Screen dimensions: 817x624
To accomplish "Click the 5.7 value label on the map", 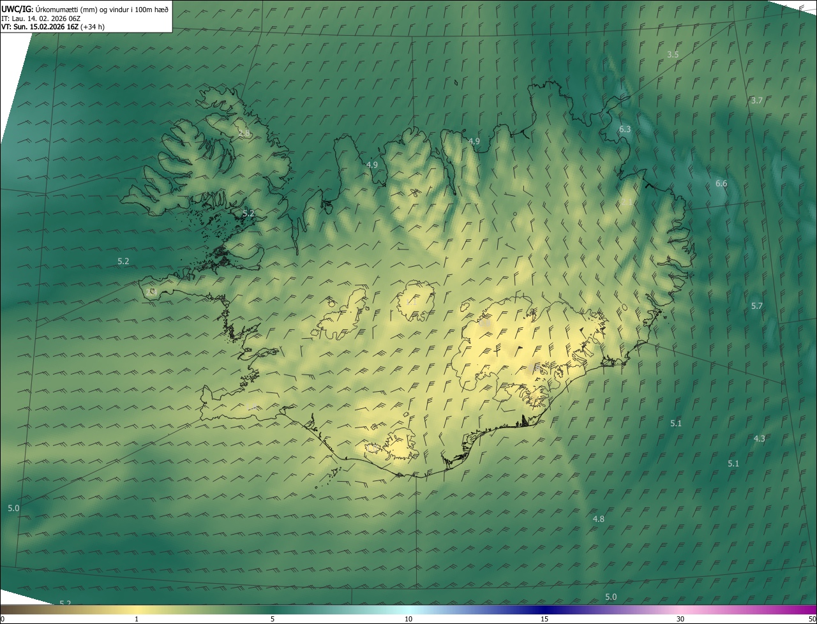I will (756, 306).
